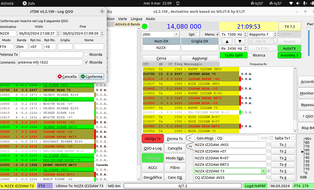Viewport: 314px width, 190px height.
Task: Adjust the Pwr vertical slider
Action: (x=309, y=41)
